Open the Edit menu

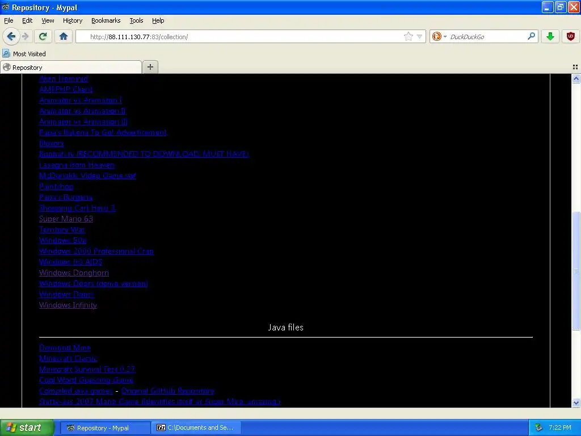point(27,20)
